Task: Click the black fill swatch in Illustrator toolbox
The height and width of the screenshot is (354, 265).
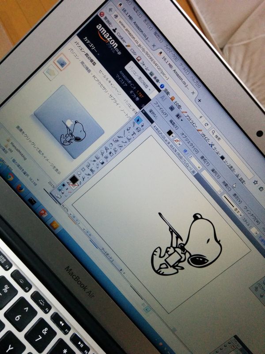Action: coord(73,180)
